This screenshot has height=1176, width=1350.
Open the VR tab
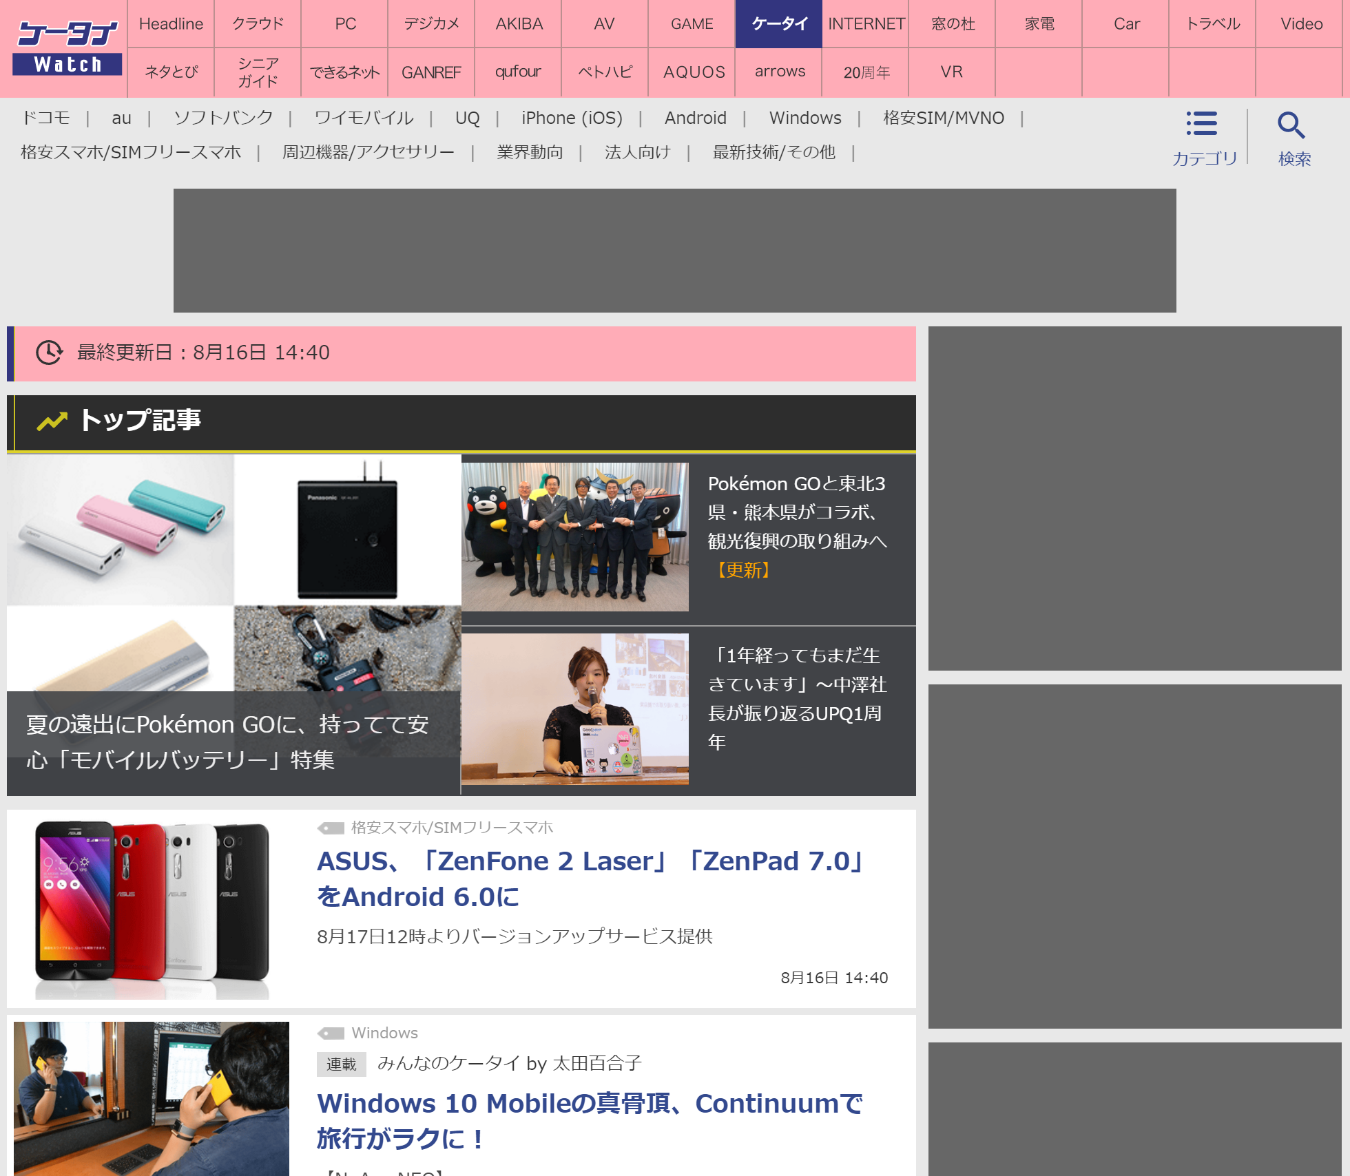(953, 72)
